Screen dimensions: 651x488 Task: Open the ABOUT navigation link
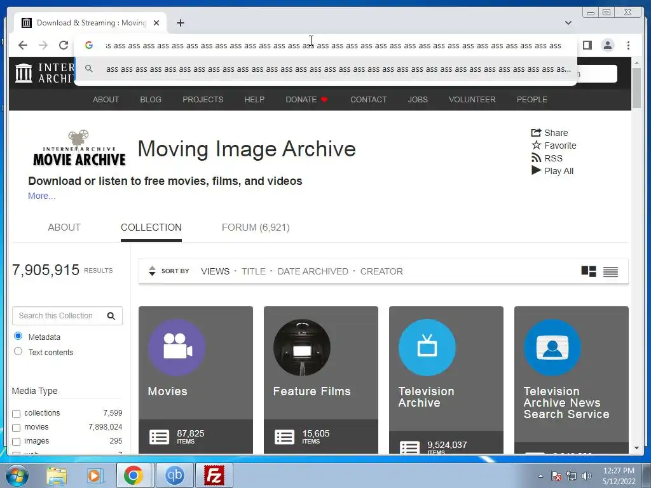click(106, 100)
